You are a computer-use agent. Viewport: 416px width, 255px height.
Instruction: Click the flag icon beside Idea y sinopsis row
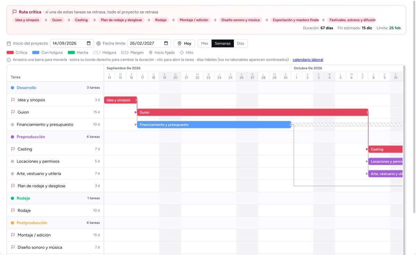(x=13, y=100)
